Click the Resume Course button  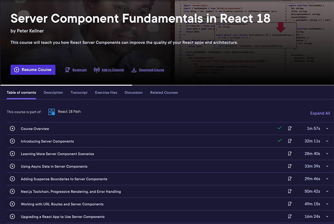point(33,70)
